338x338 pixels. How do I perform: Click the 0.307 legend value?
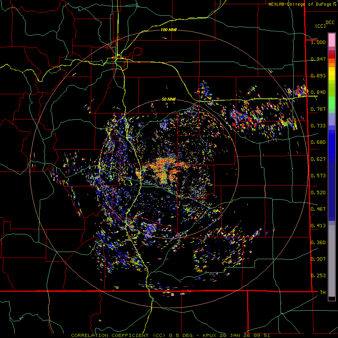[318, 259]
